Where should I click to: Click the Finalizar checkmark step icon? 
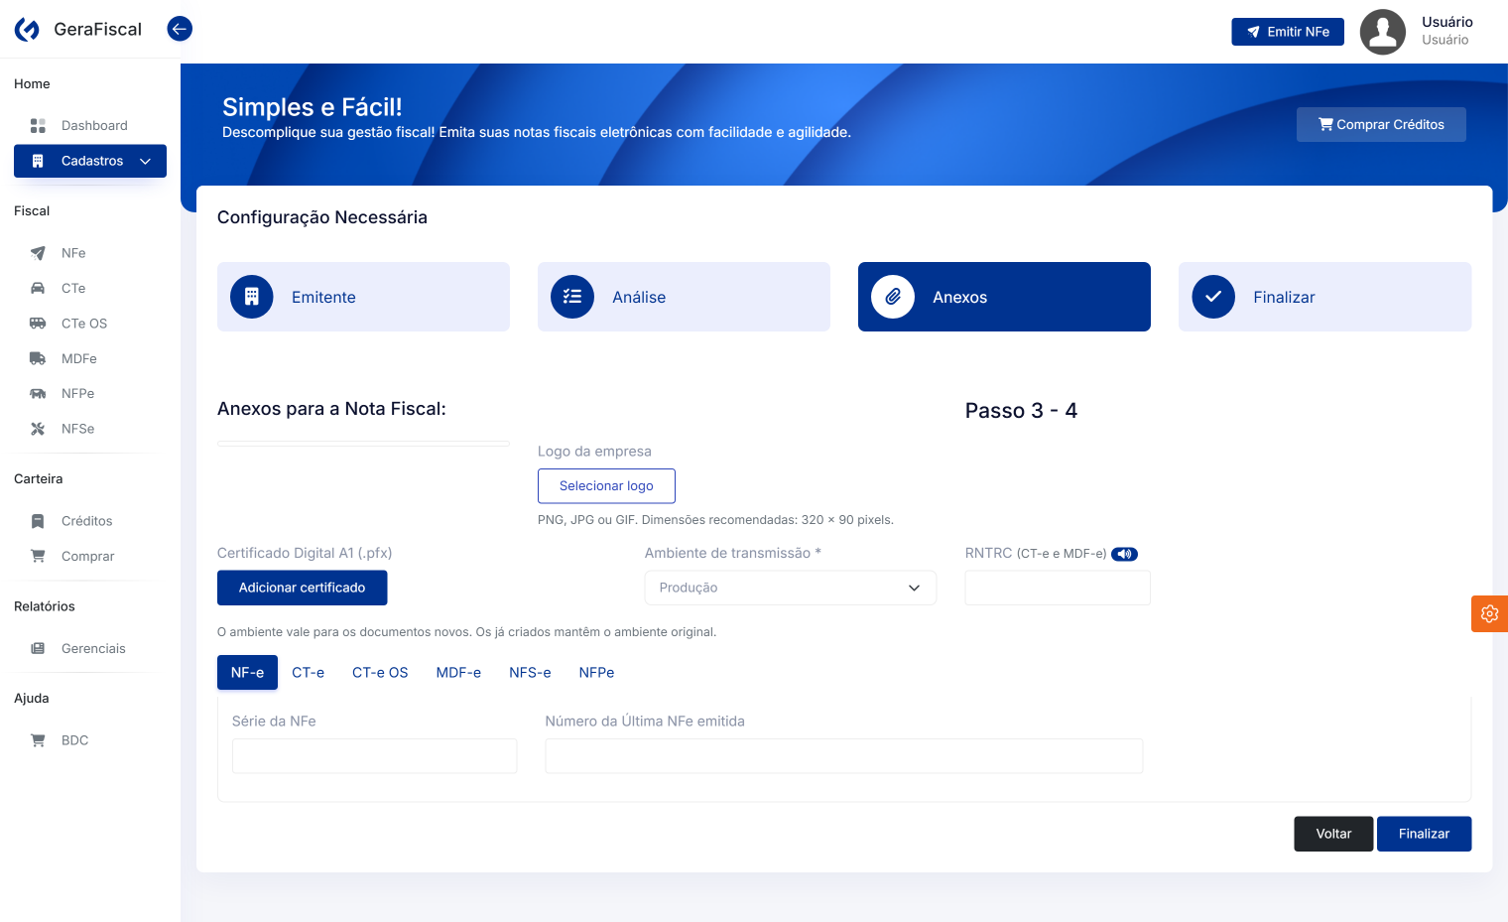point(1213,297)
